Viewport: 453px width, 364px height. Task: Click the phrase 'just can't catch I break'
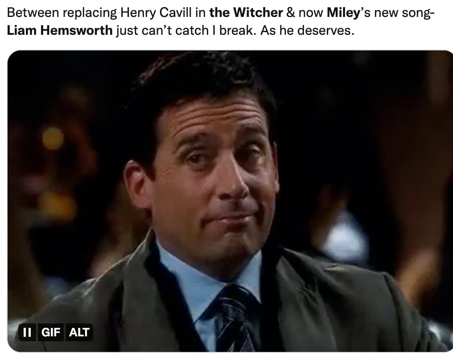184,30
